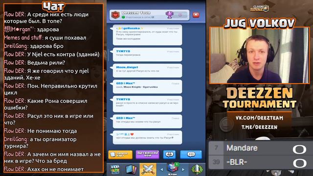The image size is (313, 176).
Task: Click Morgan's message 'здарова'
Action: pyautogui.click(x=31, y=29)
